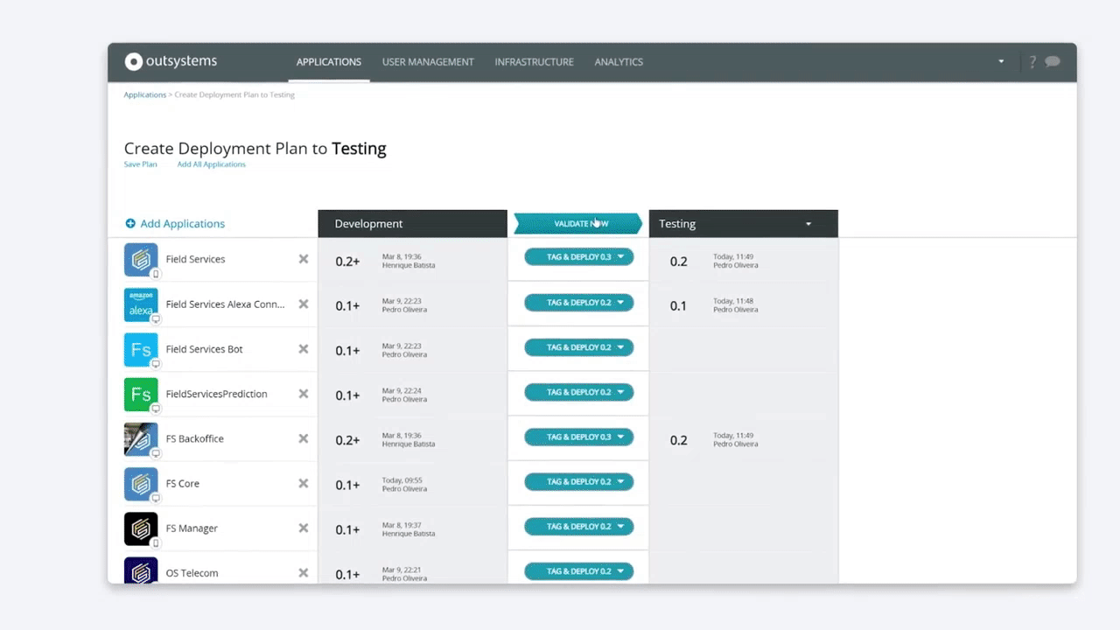Click the Add Applications plus icon
Image resolution: width=1120 pixels, height=630 pixels.
(130, 224)
